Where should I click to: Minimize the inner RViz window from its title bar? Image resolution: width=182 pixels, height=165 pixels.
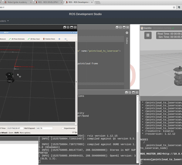pos(72,33)
